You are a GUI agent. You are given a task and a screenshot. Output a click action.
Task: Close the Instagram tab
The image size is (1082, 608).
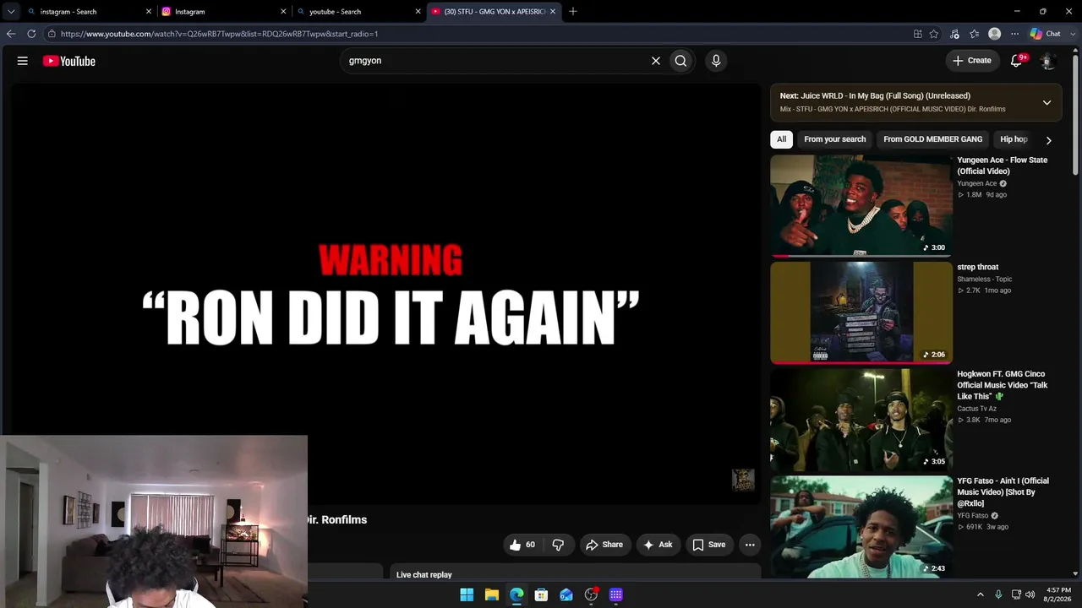tap(284, 12)
